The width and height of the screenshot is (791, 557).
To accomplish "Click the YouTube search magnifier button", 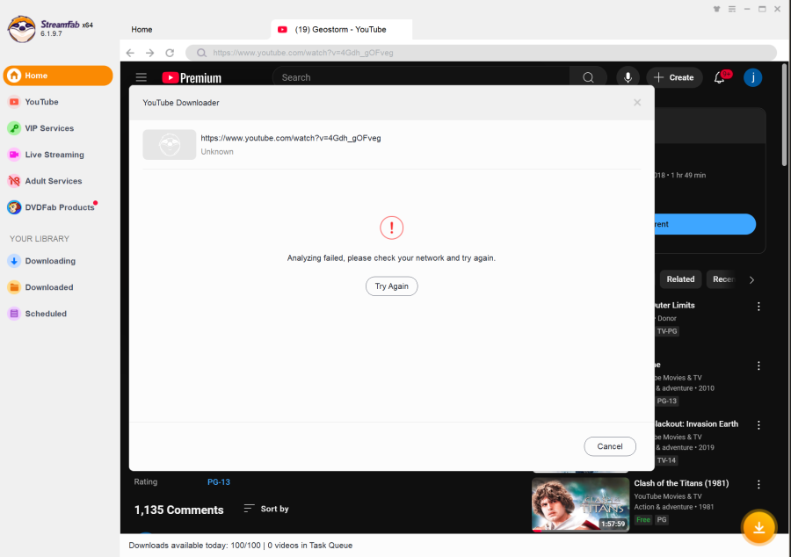I will (x=588, y=77).
